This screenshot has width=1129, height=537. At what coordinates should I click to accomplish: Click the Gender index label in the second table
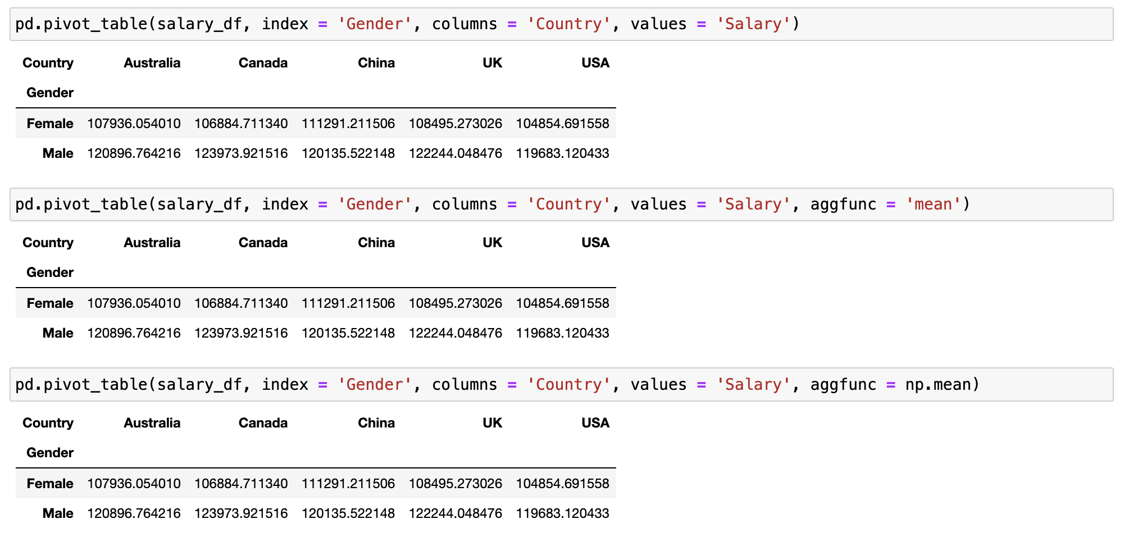(50, 272)
